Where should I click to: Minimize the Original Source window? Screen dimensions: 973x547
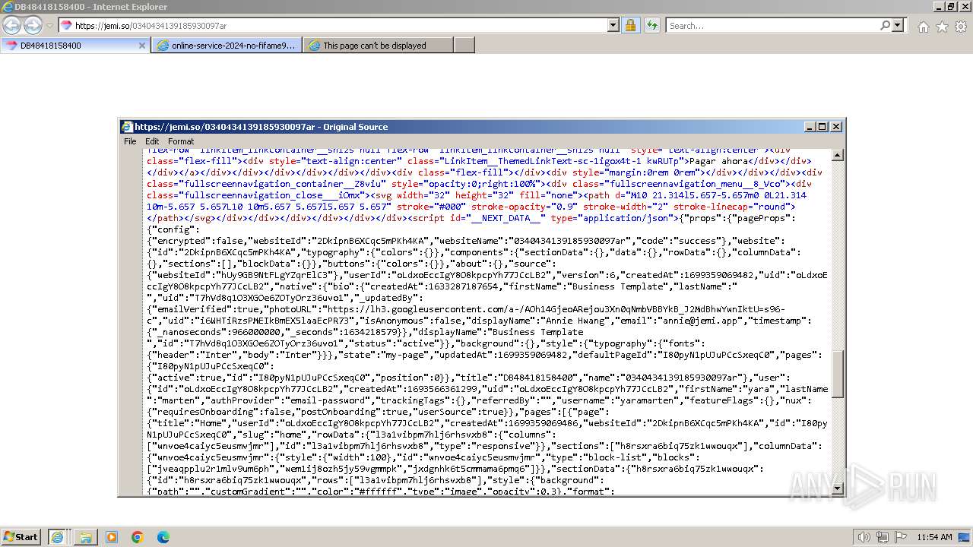pyautogui.click(x=810, y=127)
